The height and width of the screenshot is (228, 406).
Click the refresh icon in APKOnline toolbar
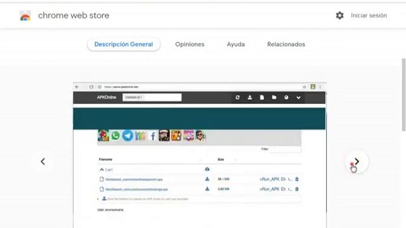tap(237, 98)
